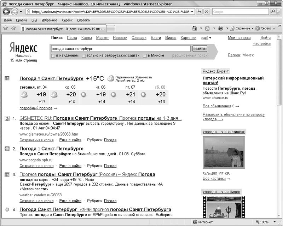Click the Yandex weather favicon of result 3

click(7, 174)
